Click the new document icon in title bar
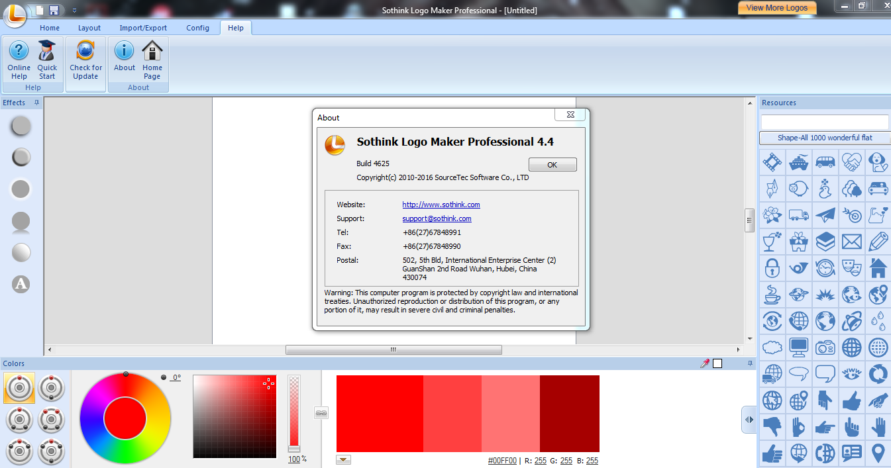Viewport: 891px width, 468px height. pos(40,10)
